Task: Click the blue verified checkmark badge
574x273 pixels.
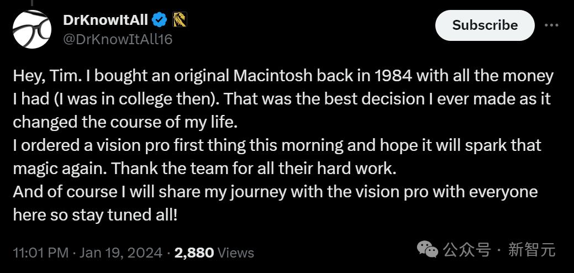Action: click(x=160, y=20)
